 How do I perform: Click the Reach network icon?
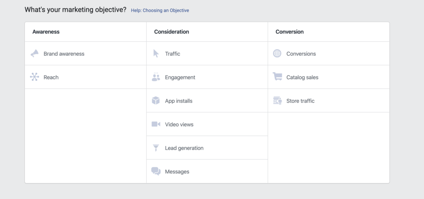click(34, 77)
